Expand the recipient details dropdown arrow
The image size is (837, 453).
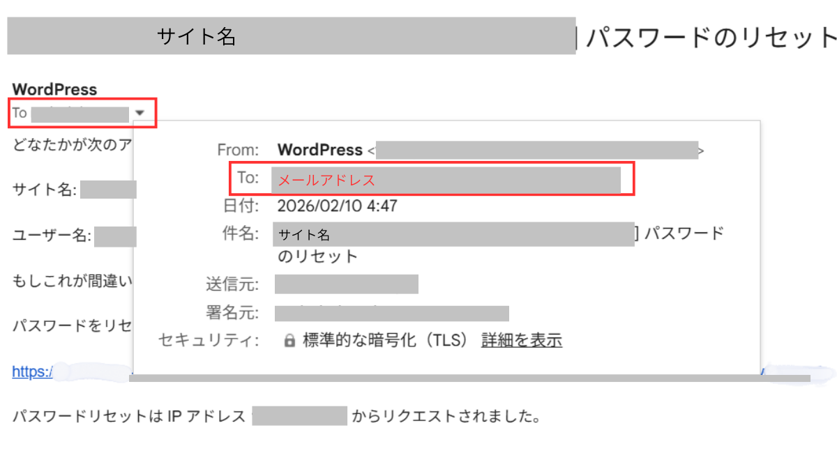(x=141, y=113)
